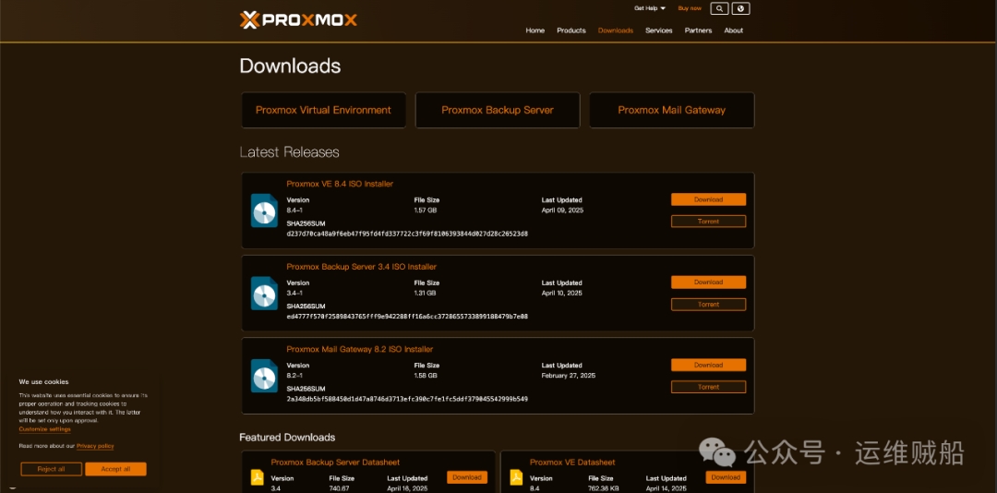Click the file size 762.38 KB value
Image resolution: width=997 pixels, height=493 pixels.
(604, 488)
